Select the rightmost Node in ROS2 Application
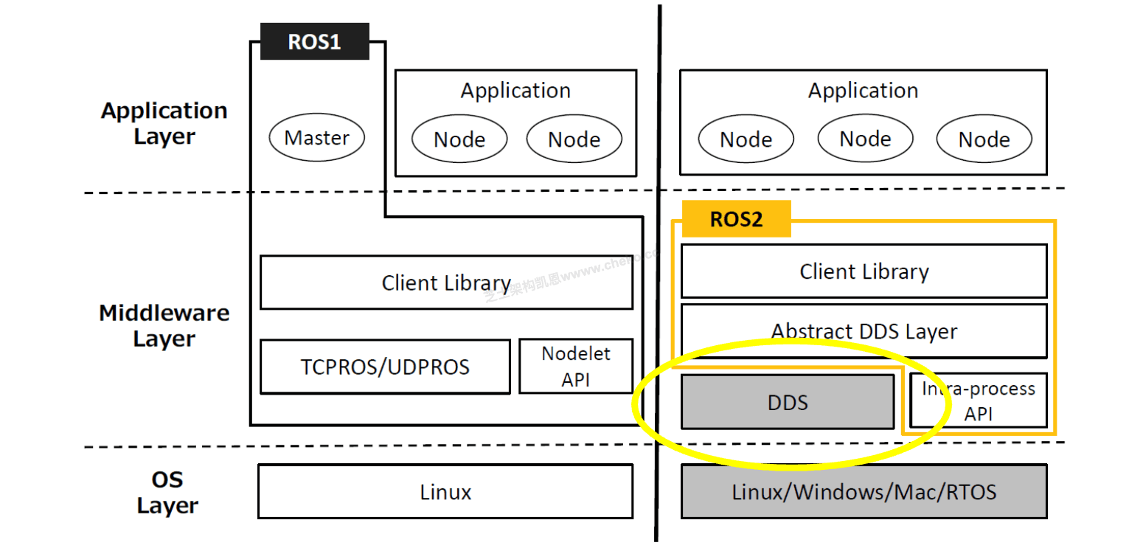1143x551 pixels. coord(984,139)
